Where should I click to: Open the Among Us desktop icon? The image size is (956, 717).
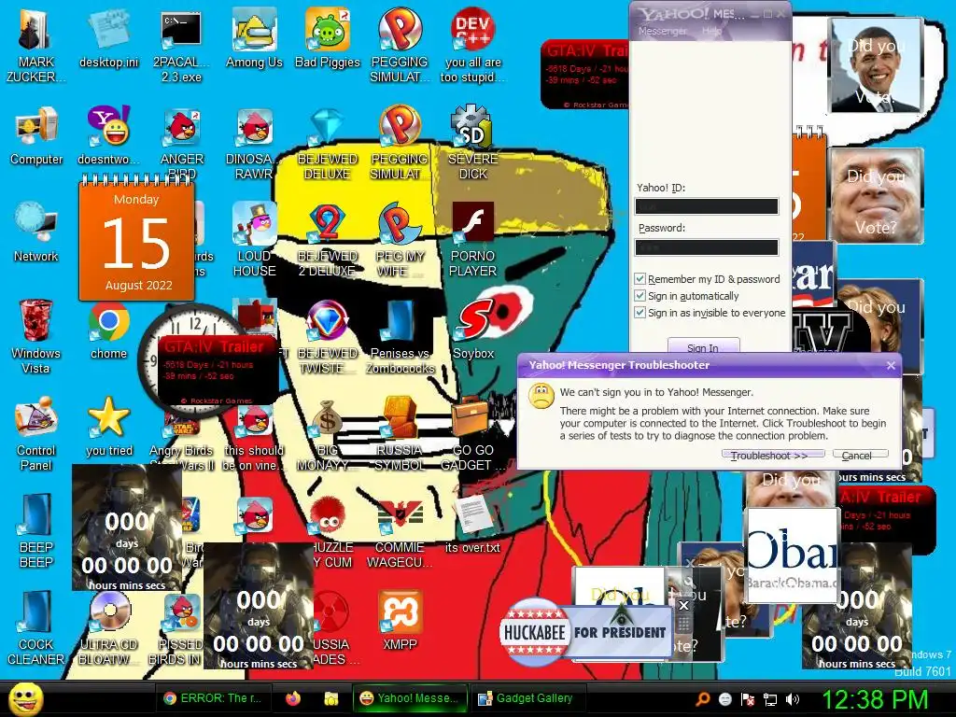click(254, 36)
